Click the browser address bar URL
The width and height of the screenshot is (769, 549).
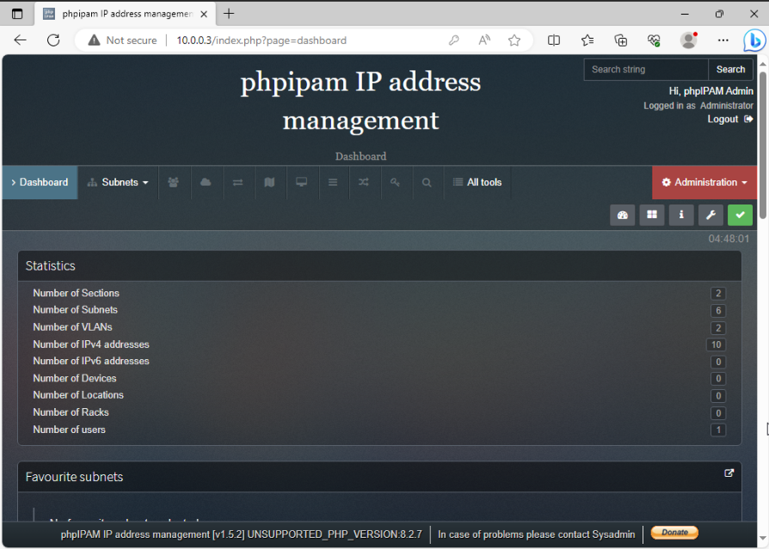pyautogui.click(x=261, y=40)
